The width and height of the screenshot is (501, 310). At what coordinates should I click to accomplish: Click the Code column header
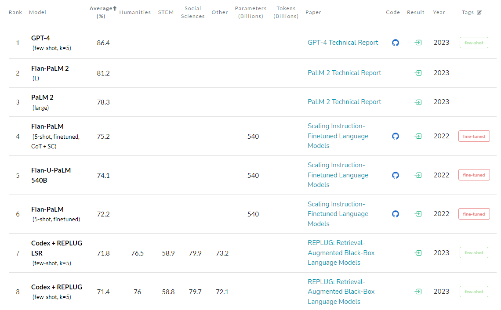click(393, 12)
